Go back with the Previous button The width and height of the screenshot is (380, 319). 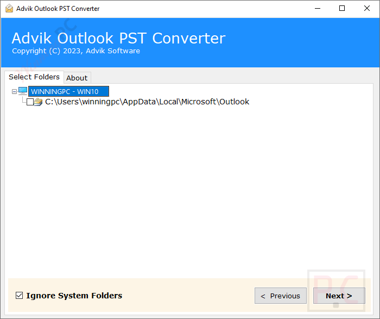tap(281, 296)
